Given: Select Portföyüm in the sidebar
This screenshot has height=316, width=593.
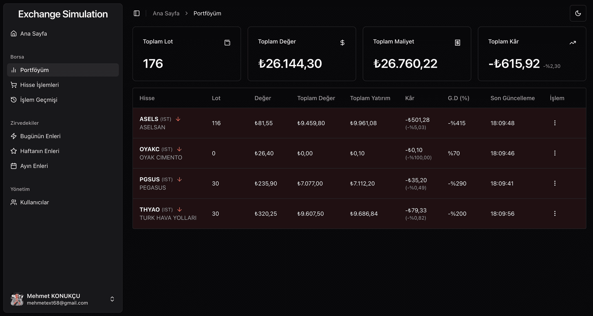Looking at the screenshot, I should pyautogui.click(x=63, y=70).
